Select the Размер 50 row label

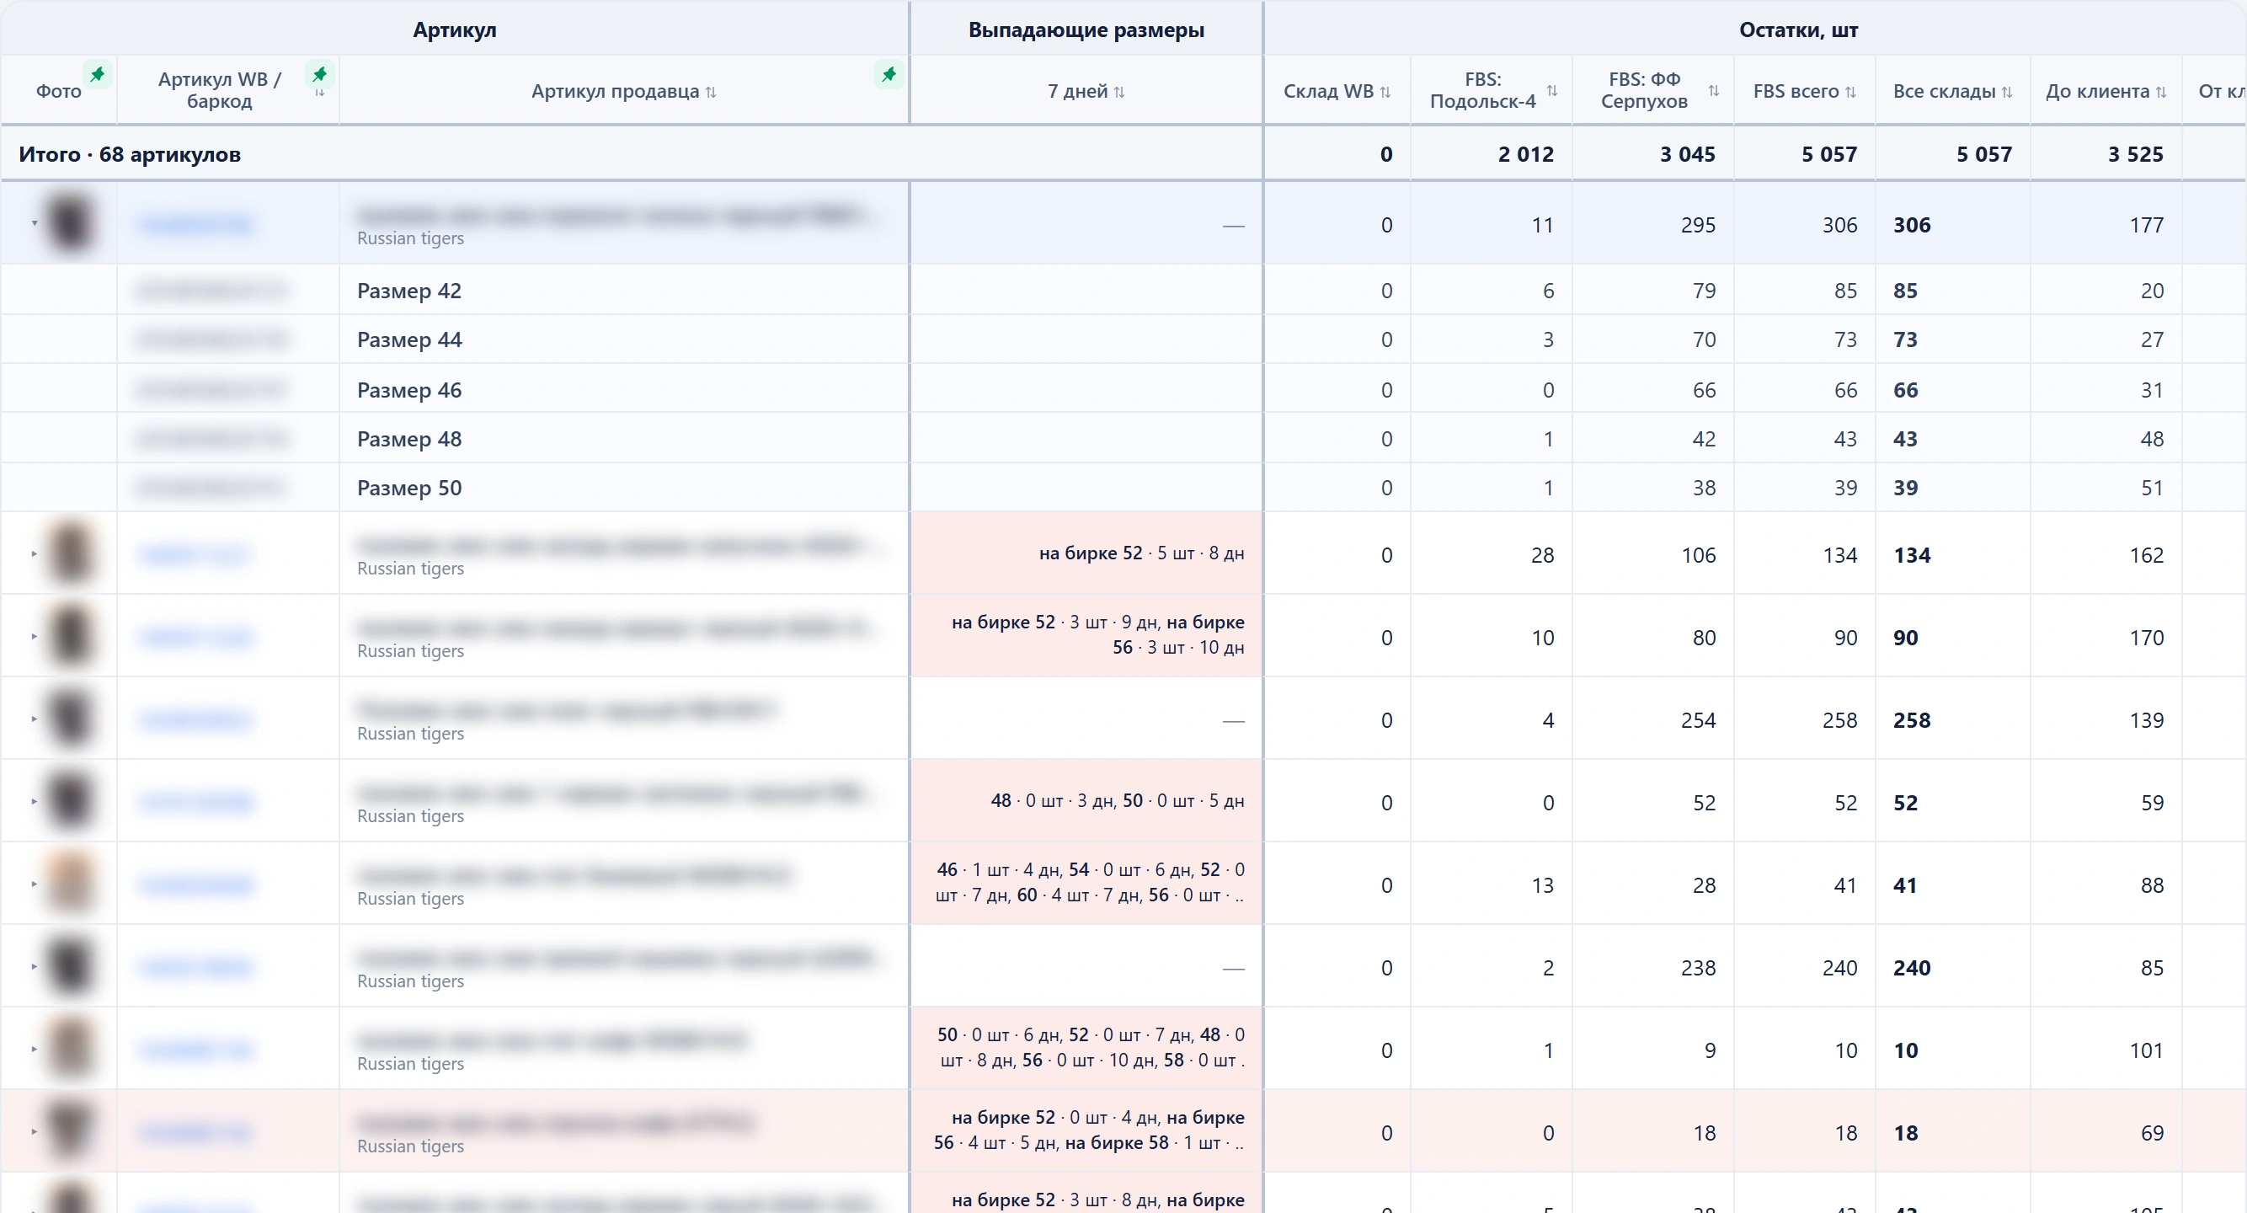pos(409,488)
